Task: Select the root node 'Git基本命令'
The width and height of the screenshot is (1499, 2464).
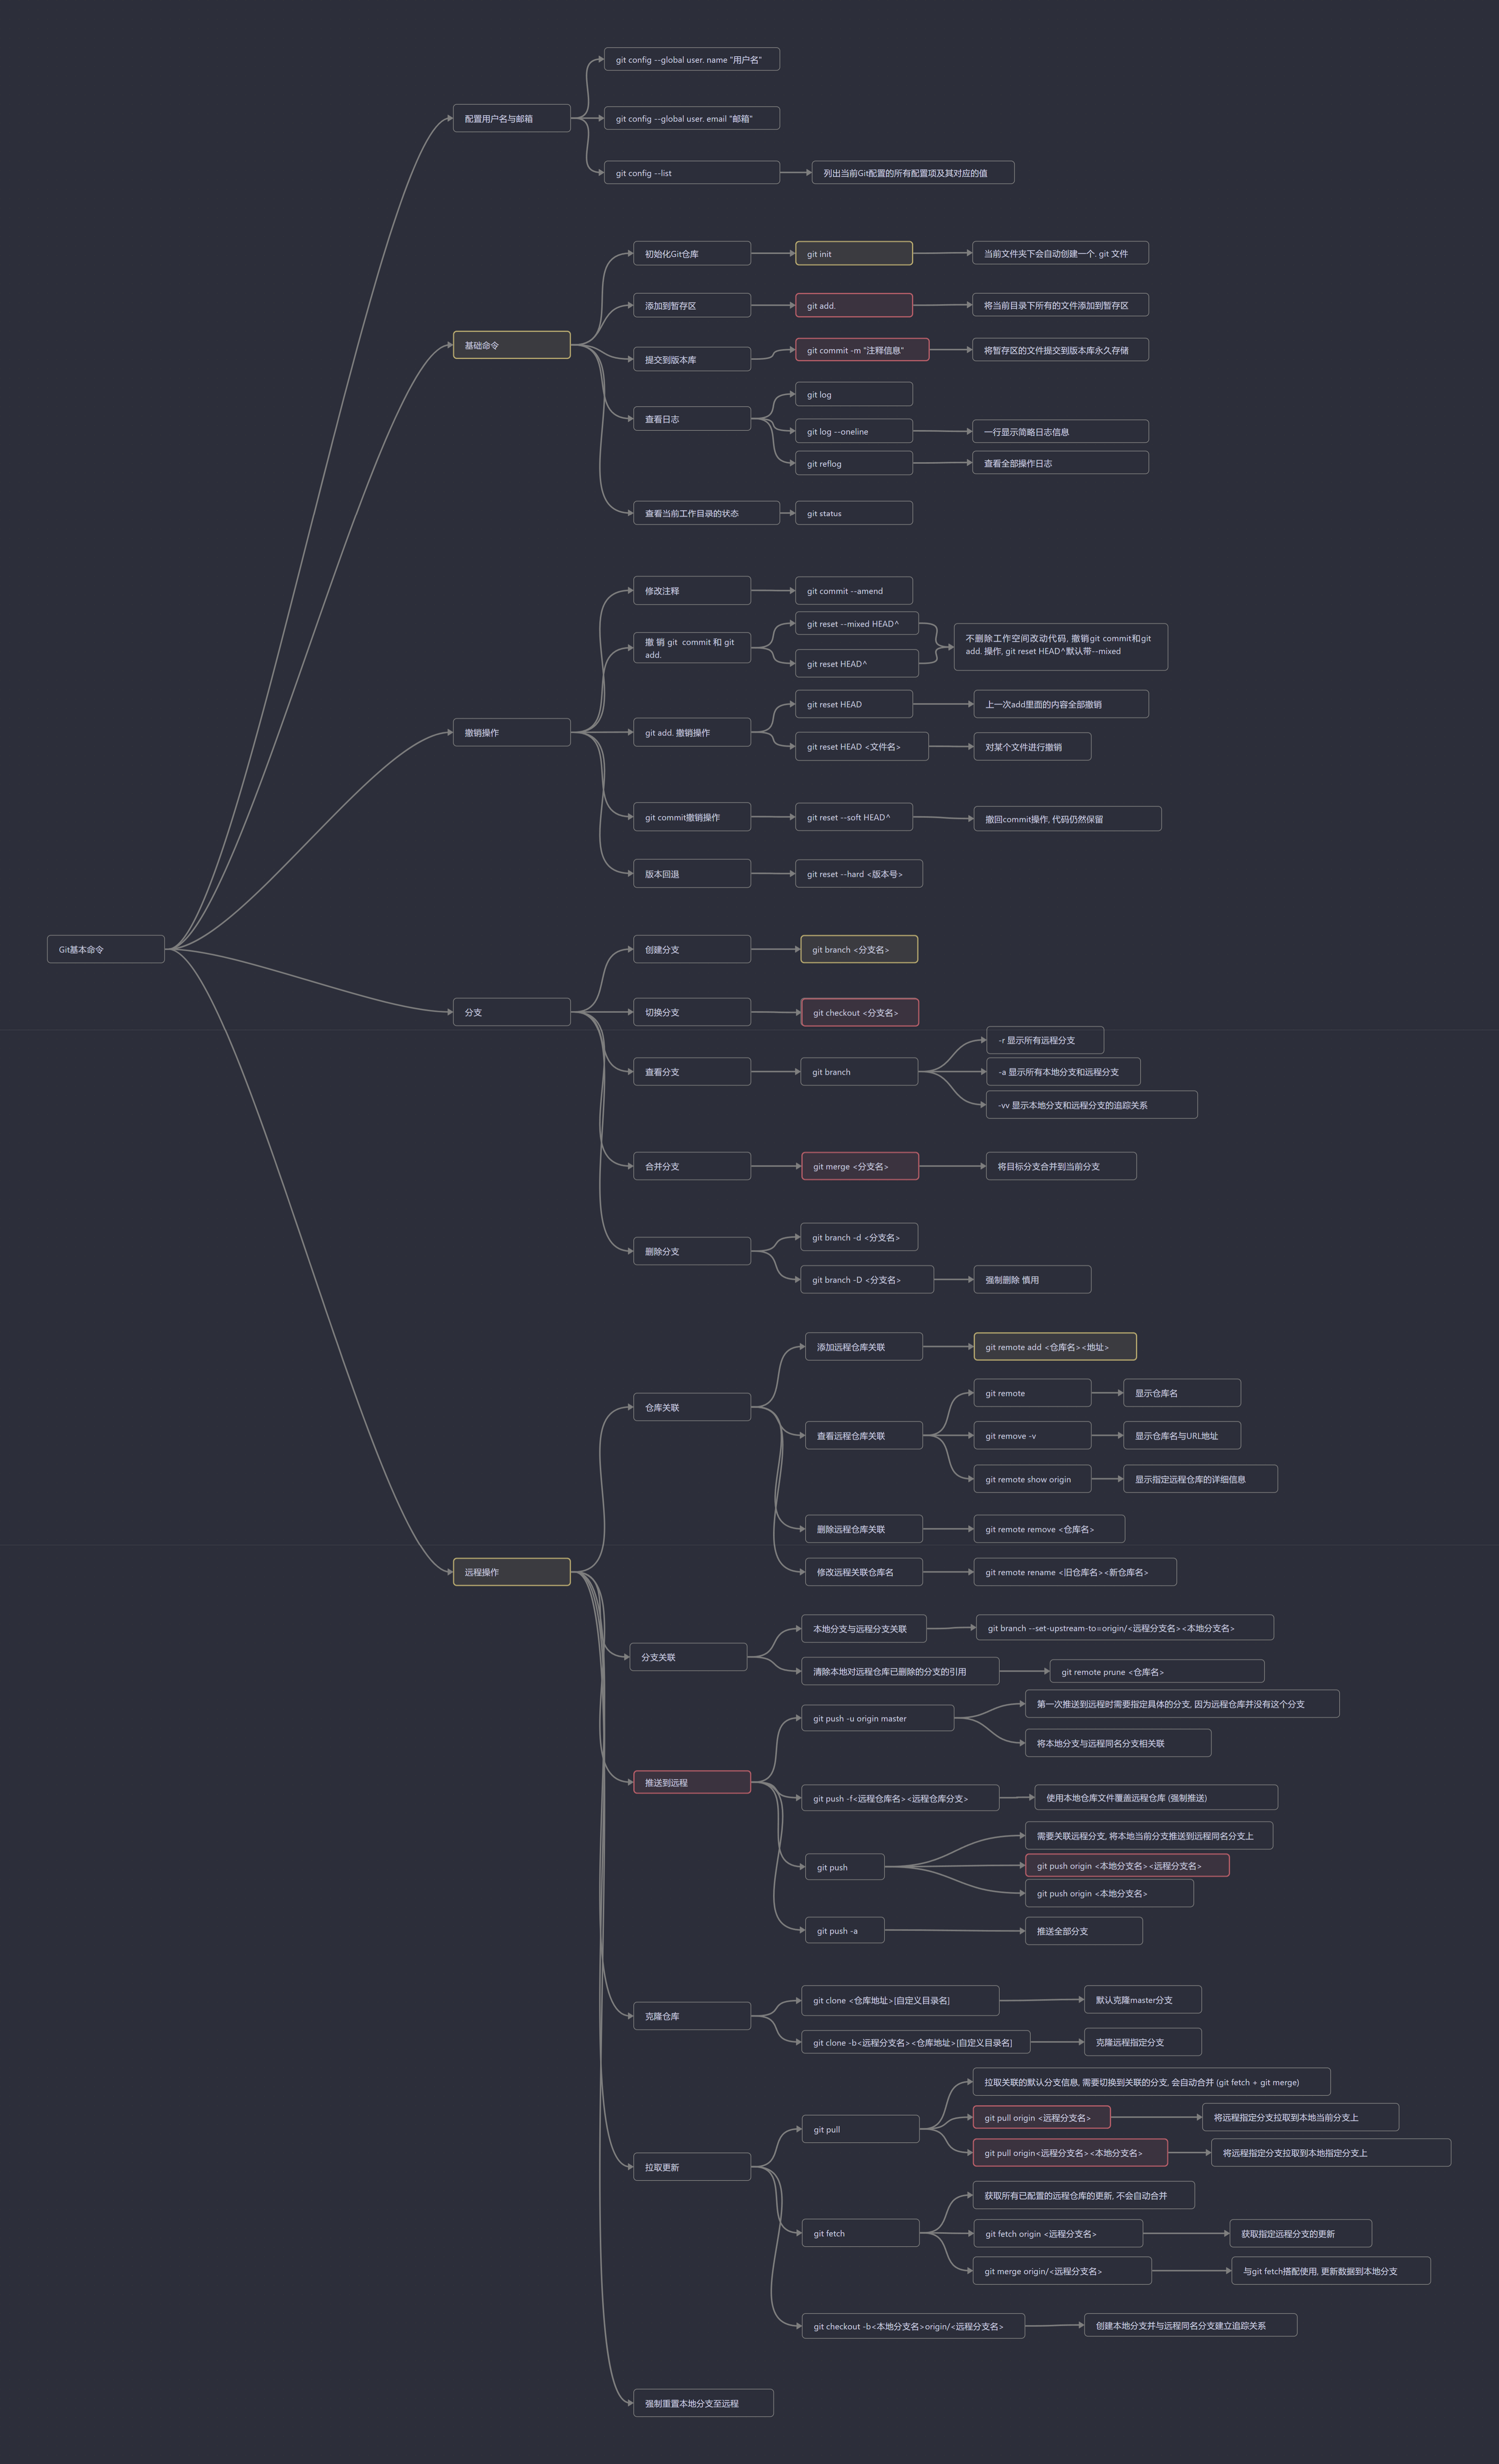Action: click(106, 949)
